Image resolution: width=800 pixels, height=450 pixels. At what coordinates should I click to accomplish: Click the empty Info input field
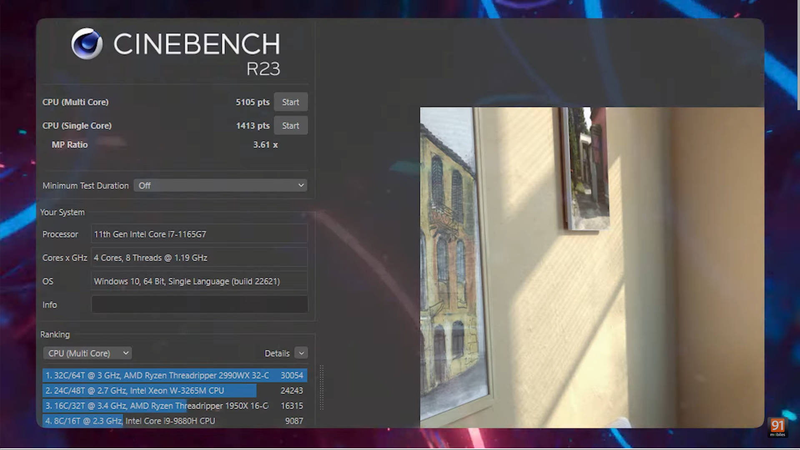(x=199, y=304)
